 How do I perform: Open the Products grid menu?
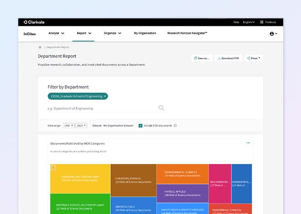click(268, 22)
